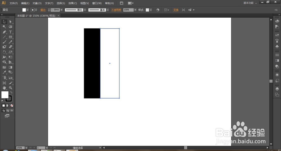The width and height of the screenshot is (281, 151).
Task: Select the Scale tool
Action: click(x=10, y=52)
